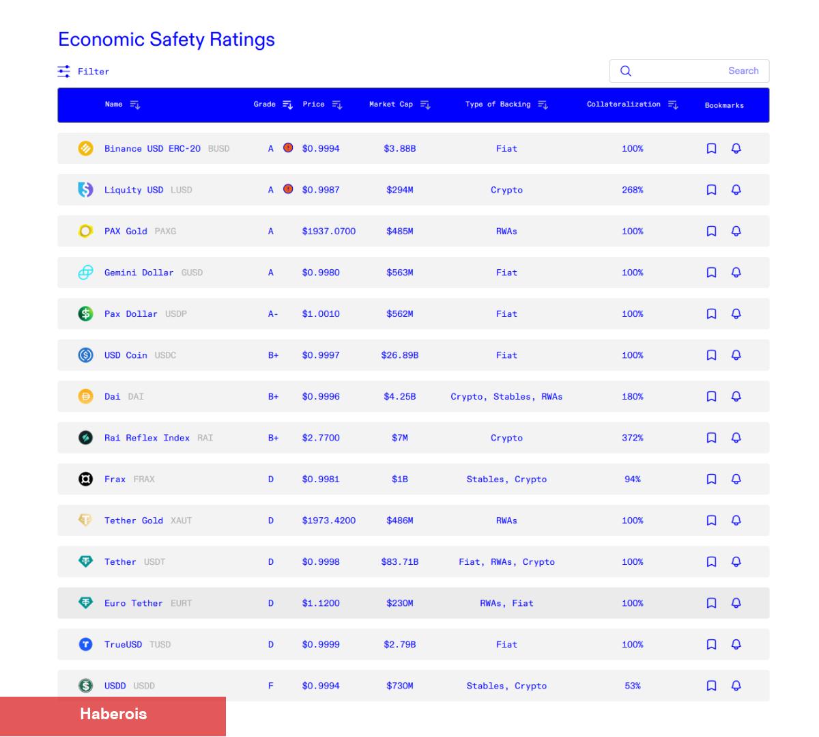Bookmark the Gemini Dollar row
819x737 pixels.
[711, 273]
